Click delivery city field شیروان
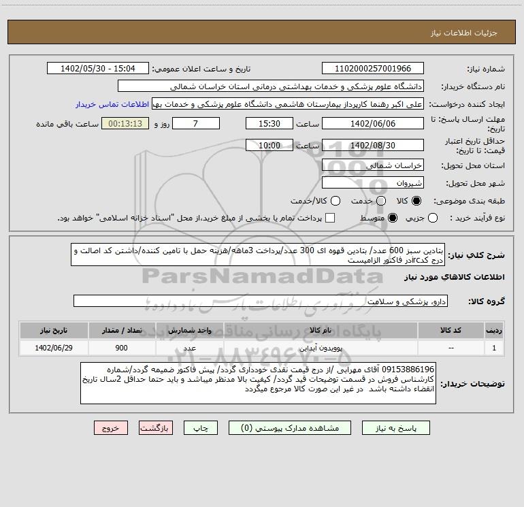 (373, 183)
